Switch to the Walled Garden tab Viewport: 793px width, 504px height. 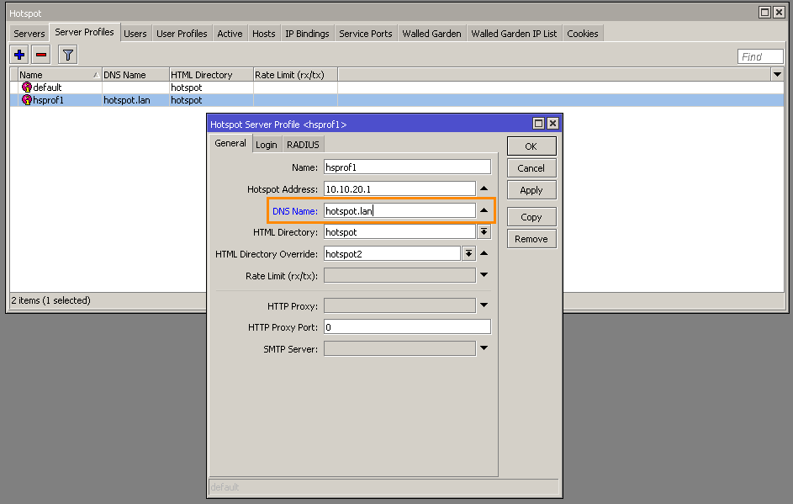(431, 34)
